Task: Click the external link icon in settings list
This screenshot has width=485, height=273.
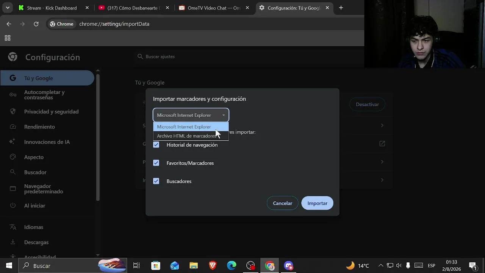Action: point(382,144)
